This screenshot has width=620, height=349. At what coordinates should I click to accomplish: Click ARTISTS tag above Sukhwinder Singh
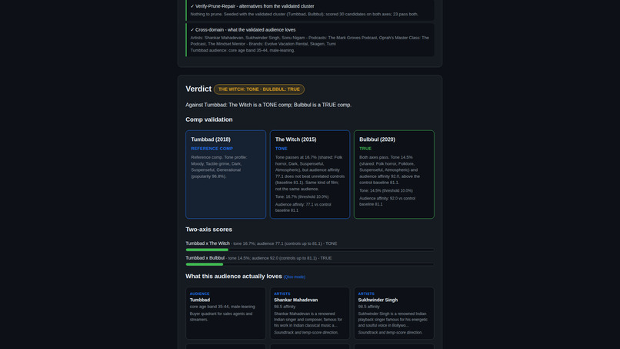click(x=366, y=294)
